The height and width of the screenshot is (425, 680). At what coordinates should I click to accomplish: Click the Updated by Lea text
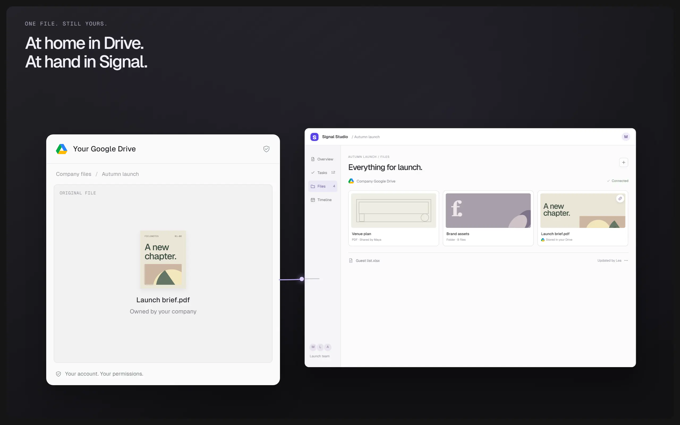tap(609, 261)
